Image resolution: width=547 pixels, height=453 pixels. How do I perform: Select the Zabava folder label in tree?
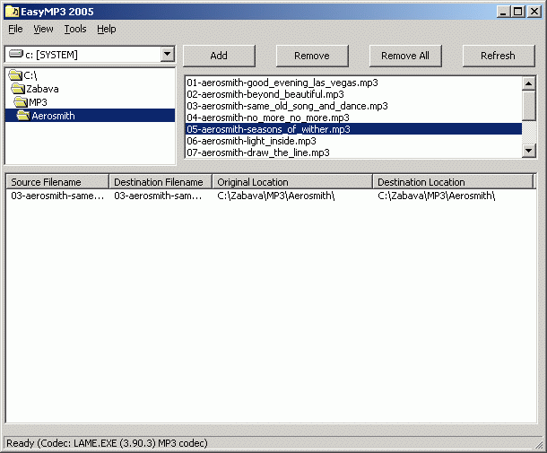coord(42,89)
